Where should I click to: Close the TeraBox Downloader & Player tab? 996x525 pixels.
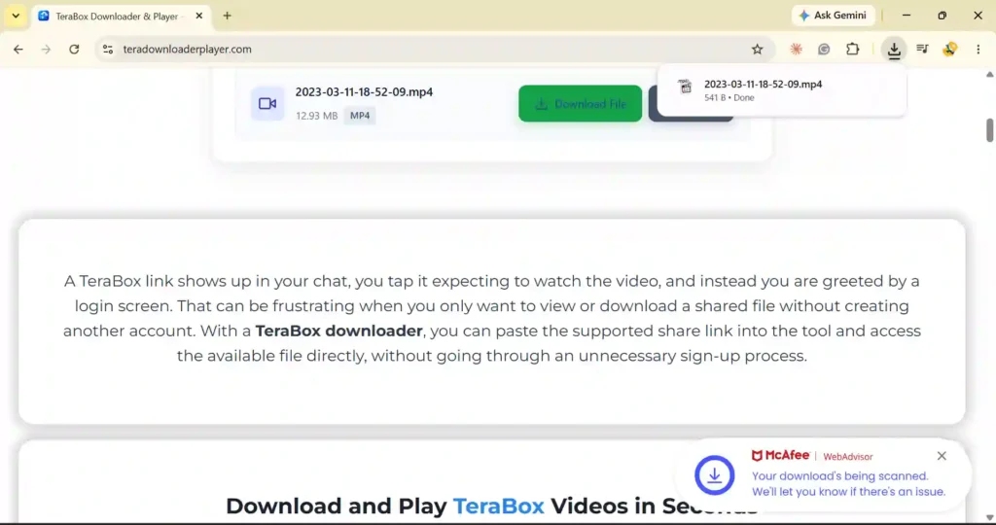[x=198, y=16]
